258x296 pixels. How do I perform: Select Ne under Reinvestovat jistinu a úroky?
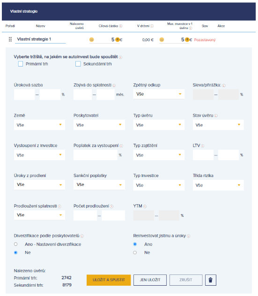tap(135, 252)
